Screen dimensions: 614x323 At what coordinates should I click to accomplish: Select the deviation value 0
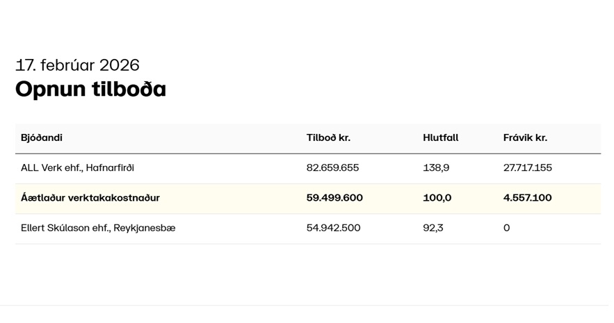point(506,228)
